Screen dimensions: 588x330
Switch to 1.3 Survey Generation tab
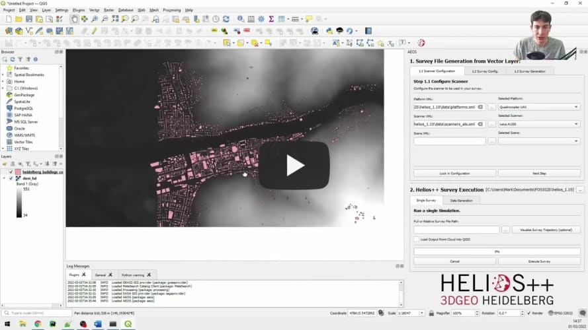(530, 71)
